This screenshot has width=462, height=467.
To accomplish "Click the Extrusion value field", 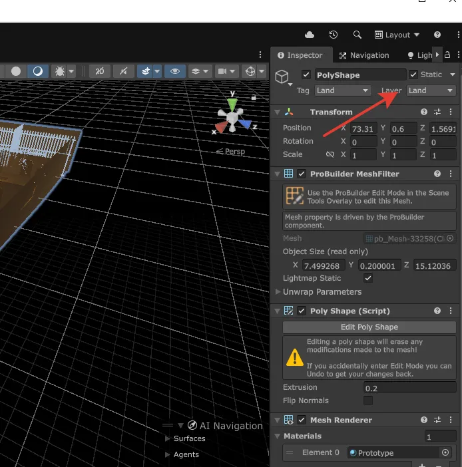I will coord(409,387).
